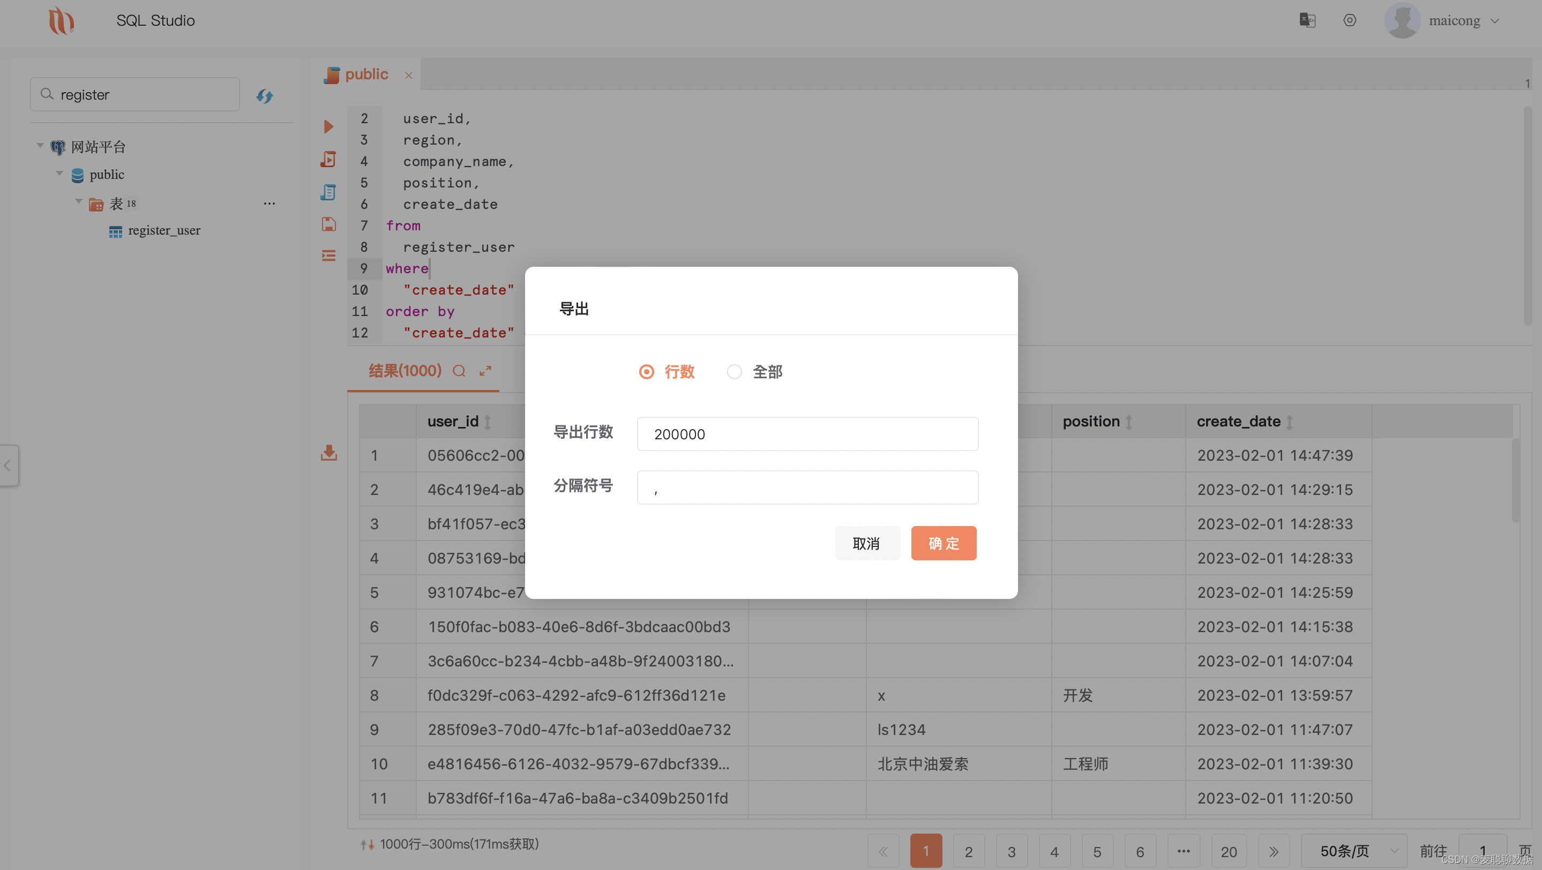
Task: Click the user profile avatar icon
Action: 1403,20
